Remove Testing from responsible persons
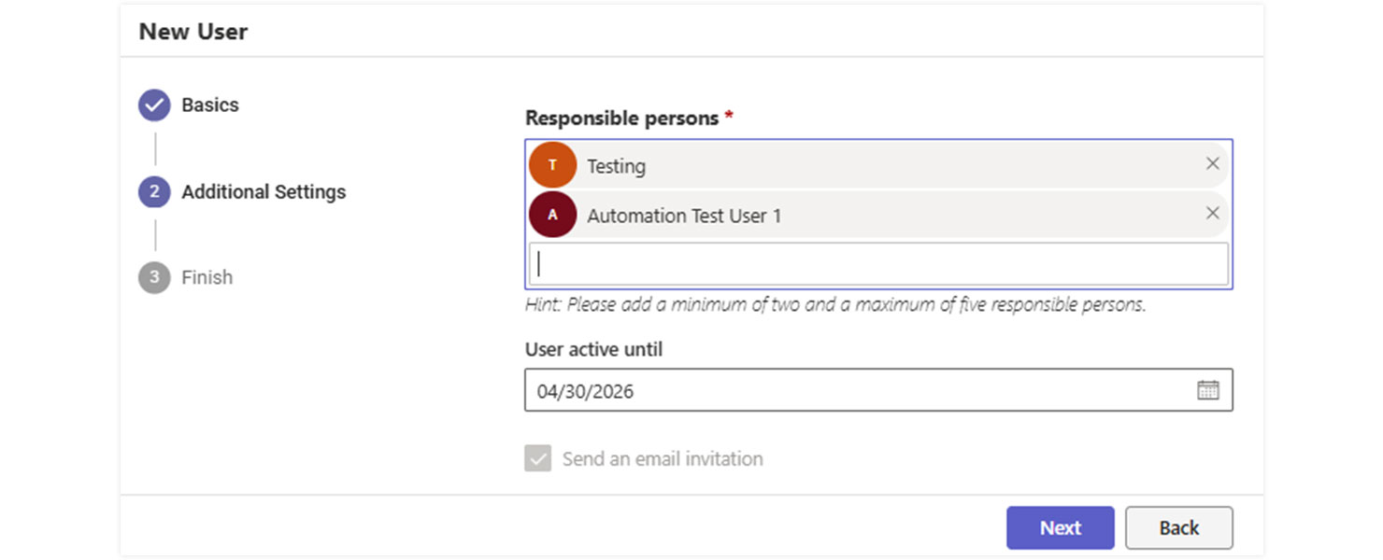1383x560 pixels. point(1212,164)
